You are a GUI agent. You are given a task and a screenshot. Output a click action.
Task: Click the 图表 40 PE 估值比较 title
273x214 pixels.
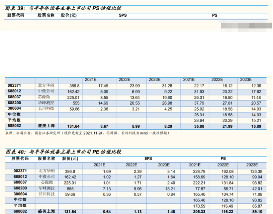(x=63, y=152)
